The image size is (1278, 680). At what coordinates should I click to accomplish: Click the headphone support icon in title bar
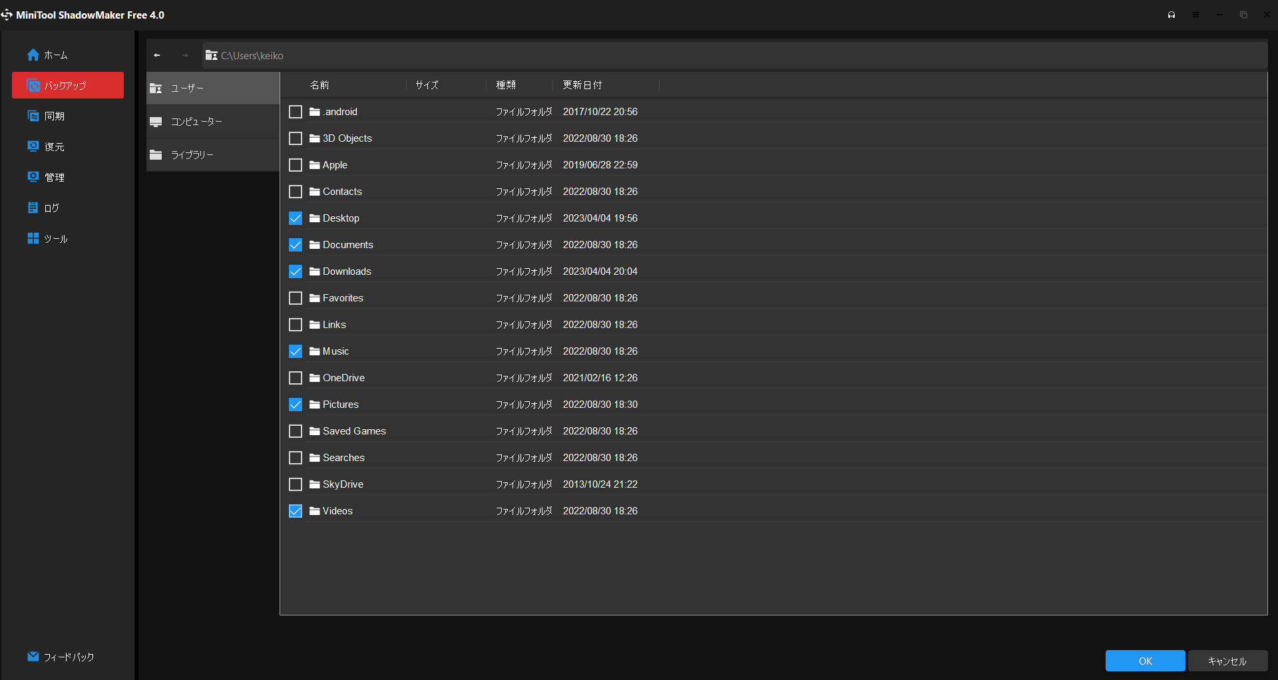tap(1171, 15)
